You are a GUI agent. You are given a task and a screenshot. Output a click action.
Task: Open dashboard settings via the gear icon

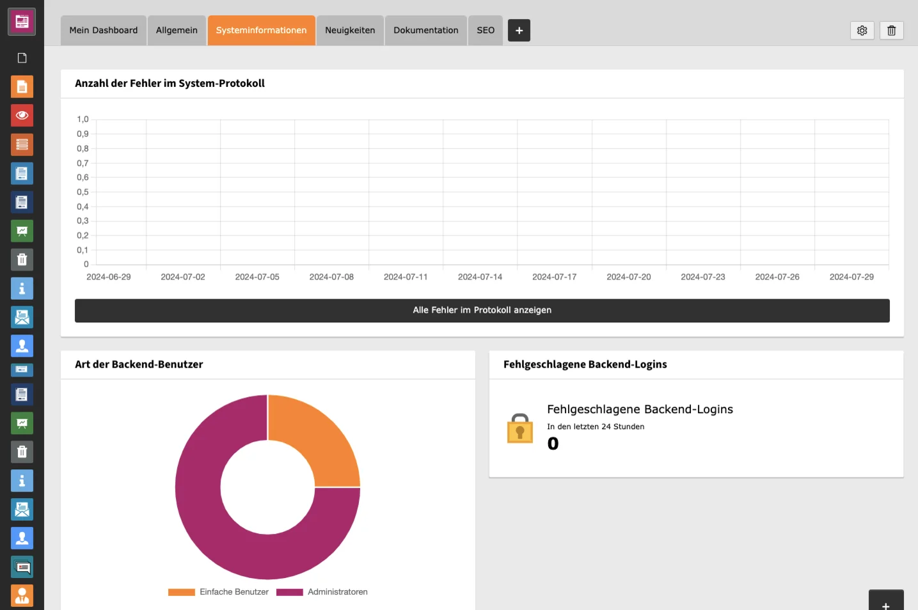coord(862,30)
